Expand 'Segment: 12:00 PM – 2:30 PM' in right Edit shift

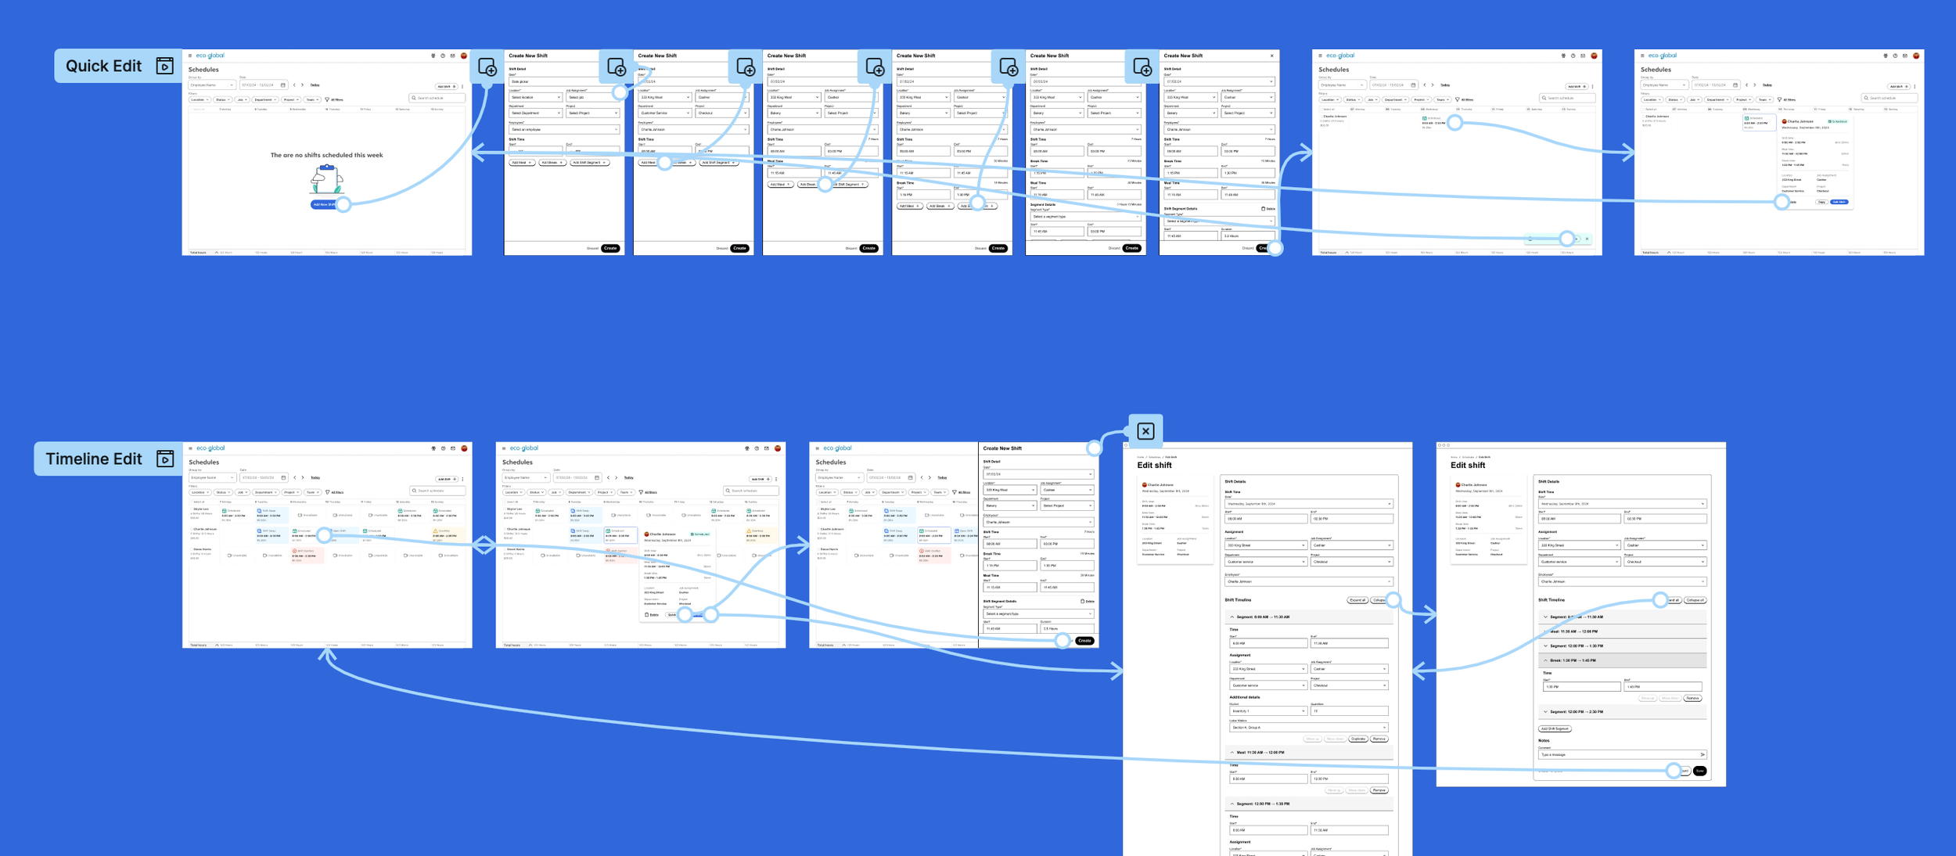tap(1545, 711)
